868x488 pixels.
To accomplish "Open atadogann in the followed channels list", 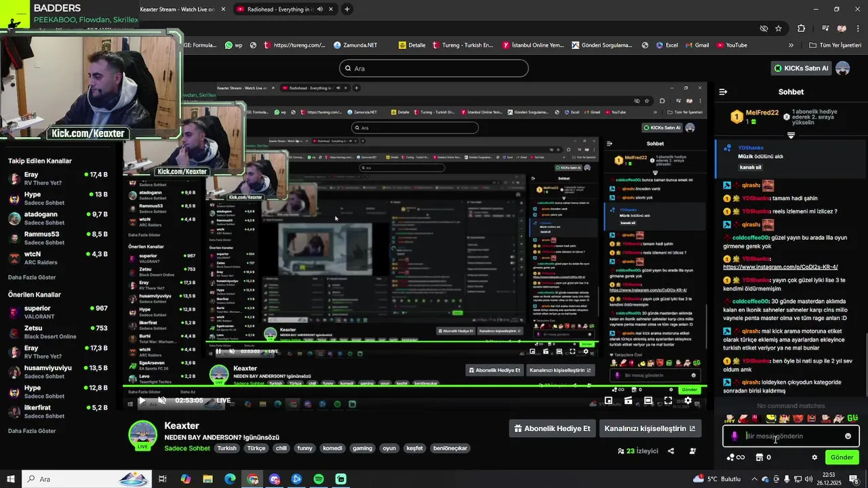I will click(58, 218).
